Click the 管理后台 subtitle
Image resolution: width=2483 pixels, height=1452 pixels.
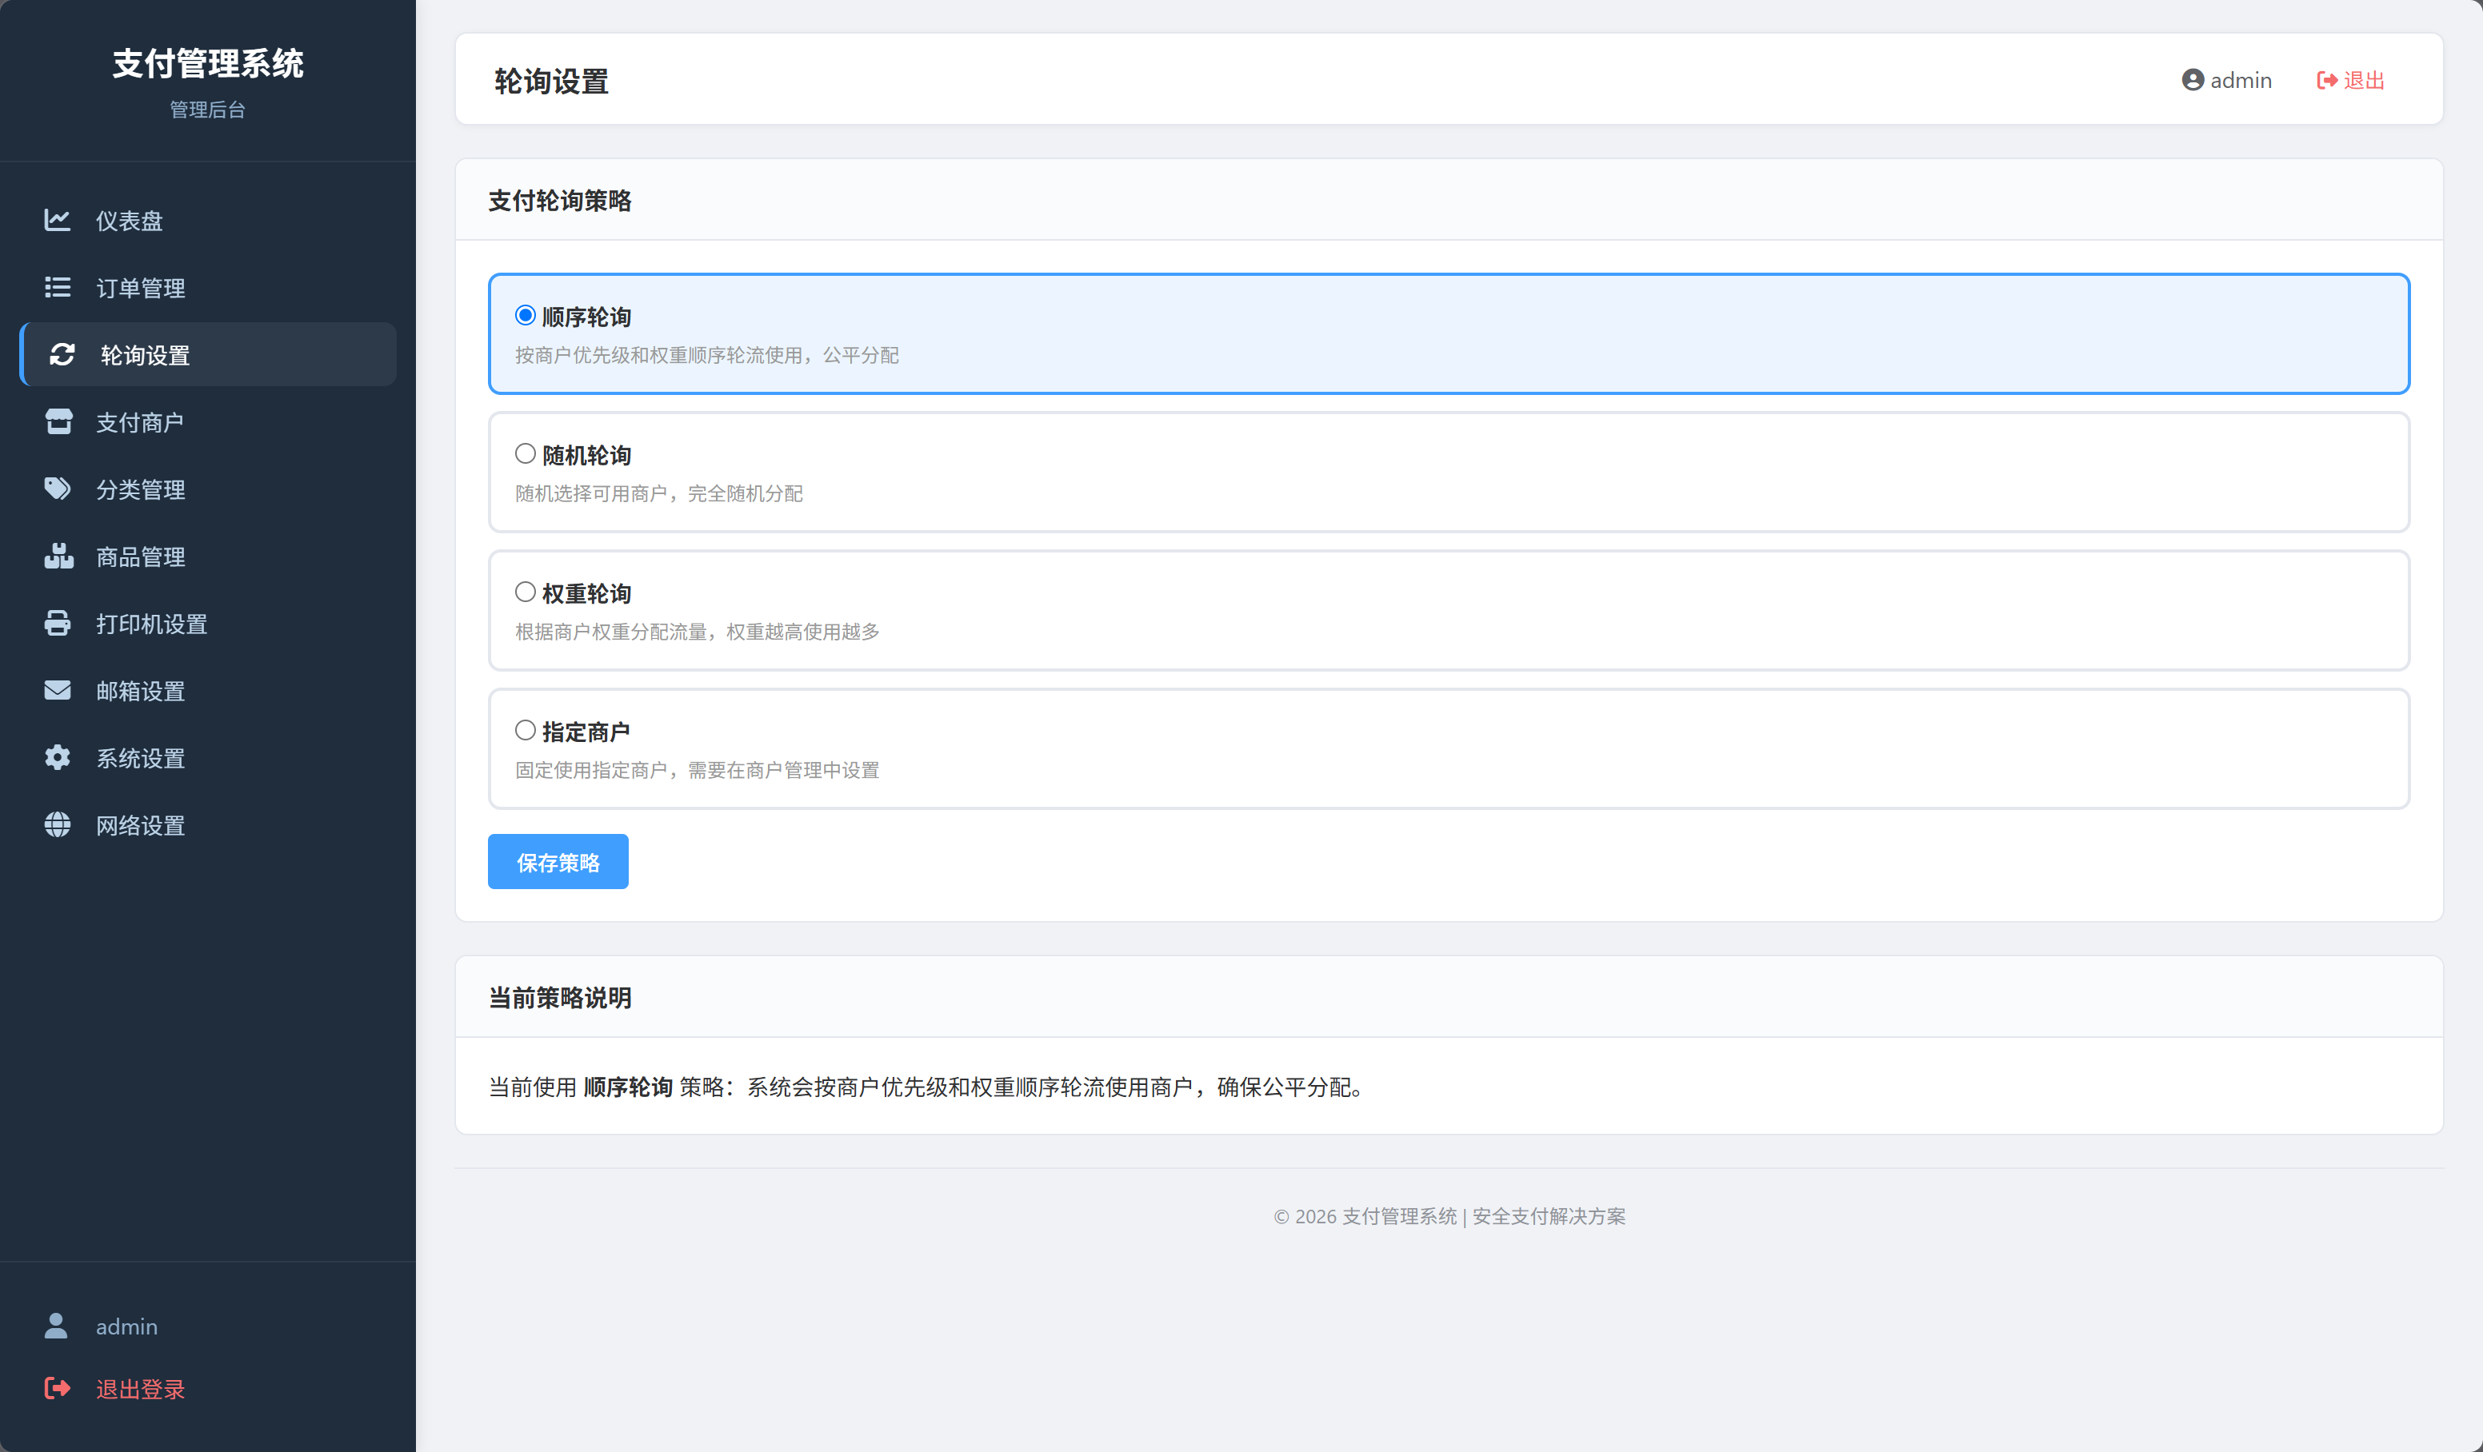[x=208, y=110]
